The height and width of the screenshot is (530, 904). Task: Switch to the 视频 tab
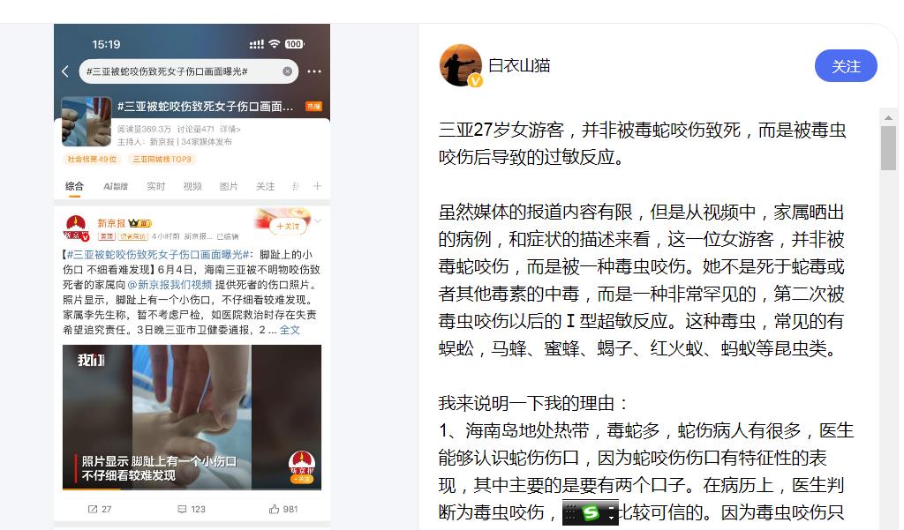click(192, 186)
